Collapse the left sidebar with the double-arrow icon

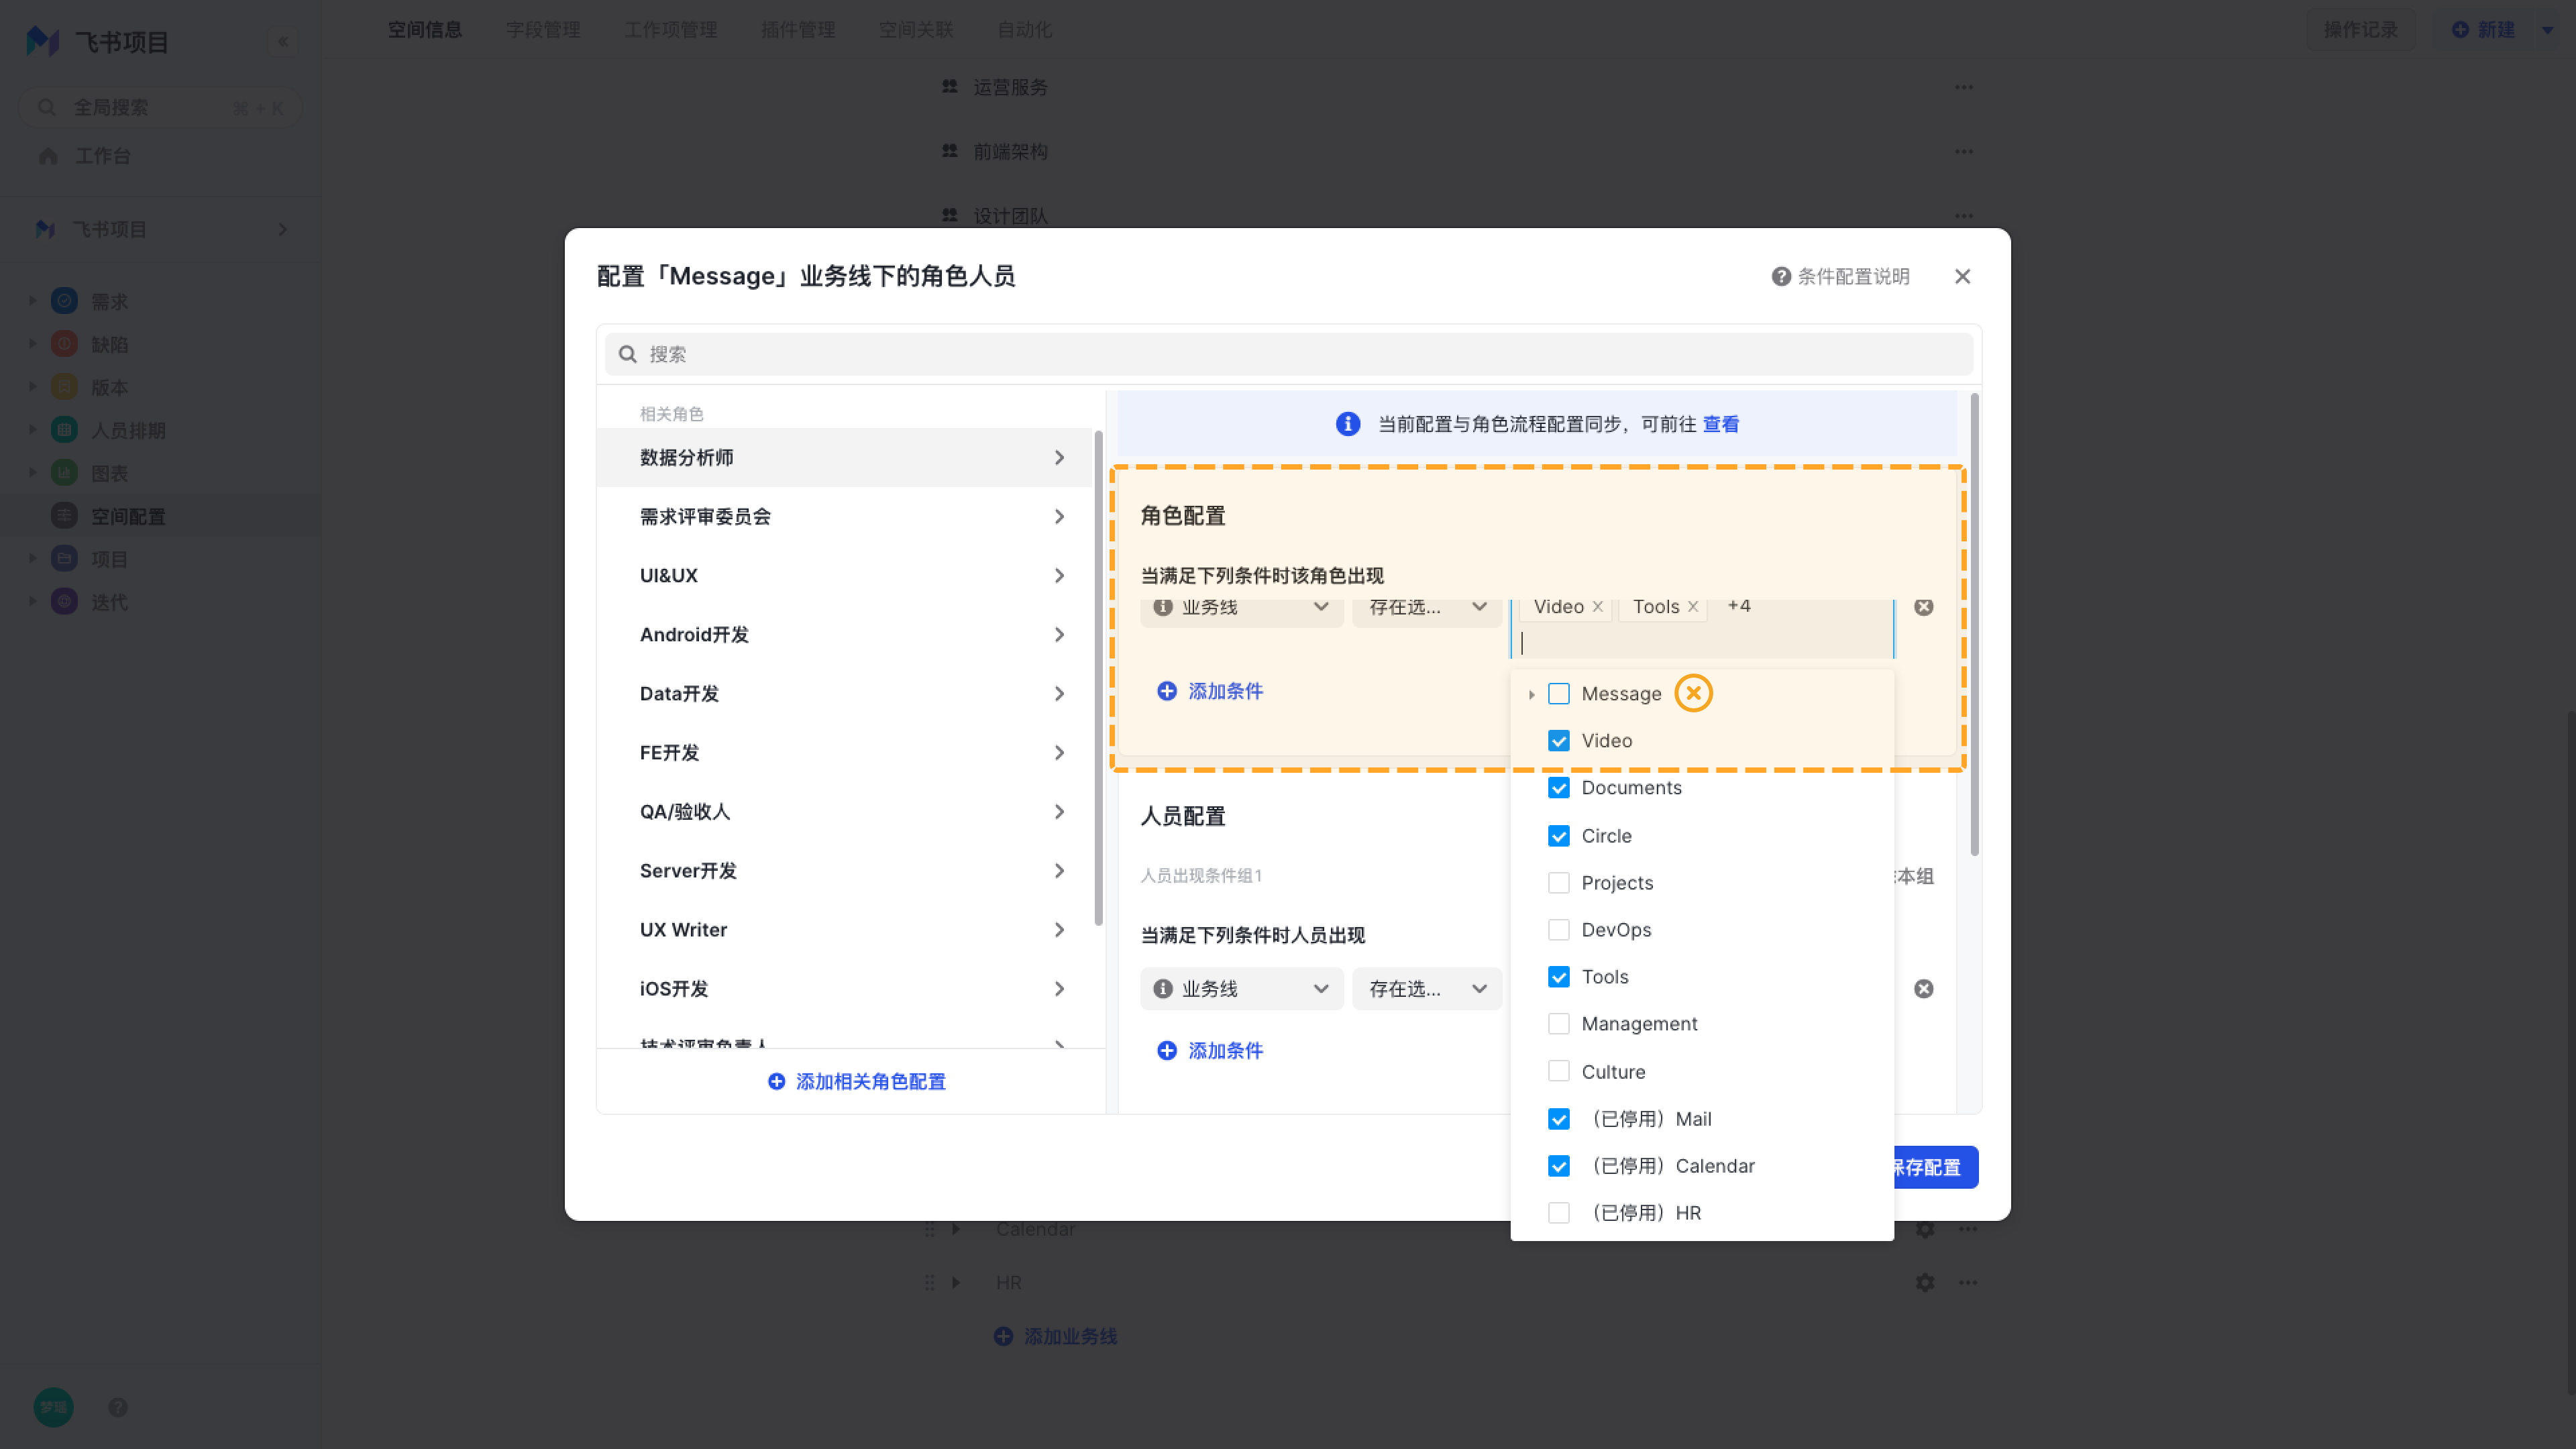click(283, 41)
